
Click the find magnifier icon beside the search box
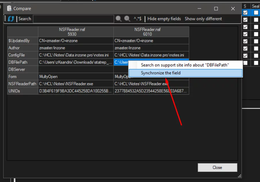tap(118, 19)
